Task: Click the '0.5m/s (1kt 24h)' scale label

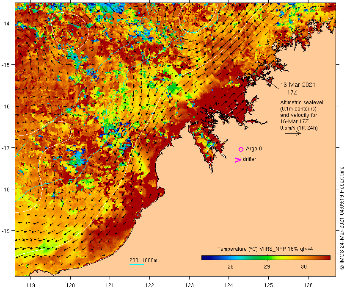Action: (299, 128)
